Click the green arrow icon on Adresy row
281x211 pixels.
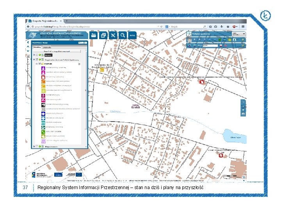click(x=40, y=55)
